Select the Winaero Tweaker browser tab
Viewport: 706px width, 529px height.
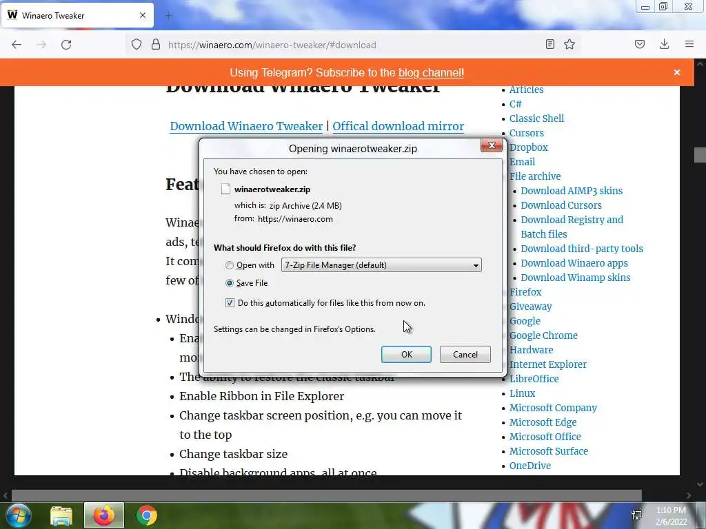pyautogui.click(x=78, y=15)
